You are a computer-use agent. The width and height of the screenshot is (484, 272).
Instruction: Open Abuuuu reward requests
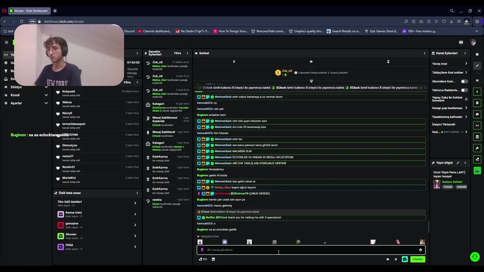point(97,236)
